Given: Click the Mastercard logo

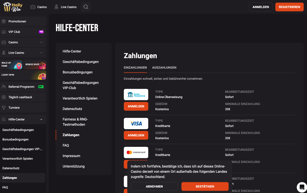Looking at the screenshot, I should point(136,152).
